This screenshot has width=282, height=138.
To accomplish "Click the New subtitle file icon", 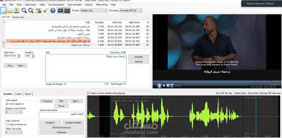I will (x=4, y=11).
